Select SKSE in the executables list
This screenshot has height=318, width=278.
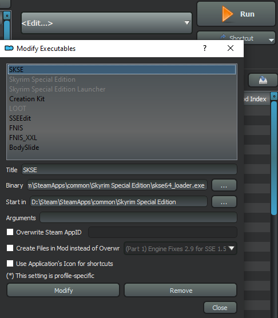tap(122, 70)
